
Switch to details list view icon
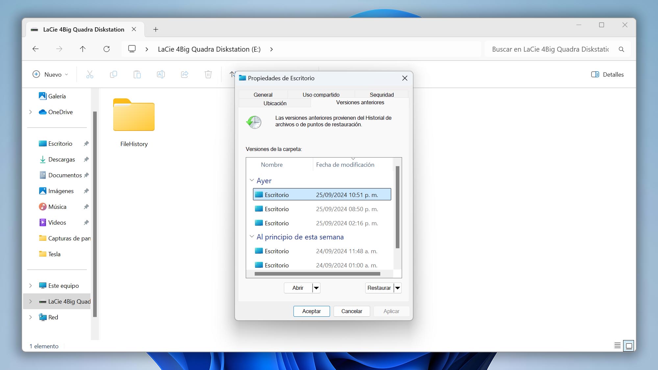(x=618, y=346)
